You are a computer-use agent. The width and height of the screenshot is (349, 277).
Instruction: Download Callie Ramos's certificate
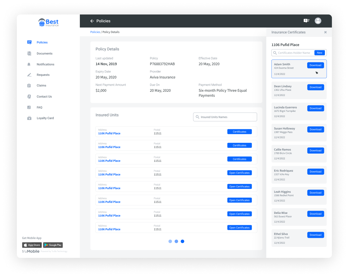(x=315, y=151)
